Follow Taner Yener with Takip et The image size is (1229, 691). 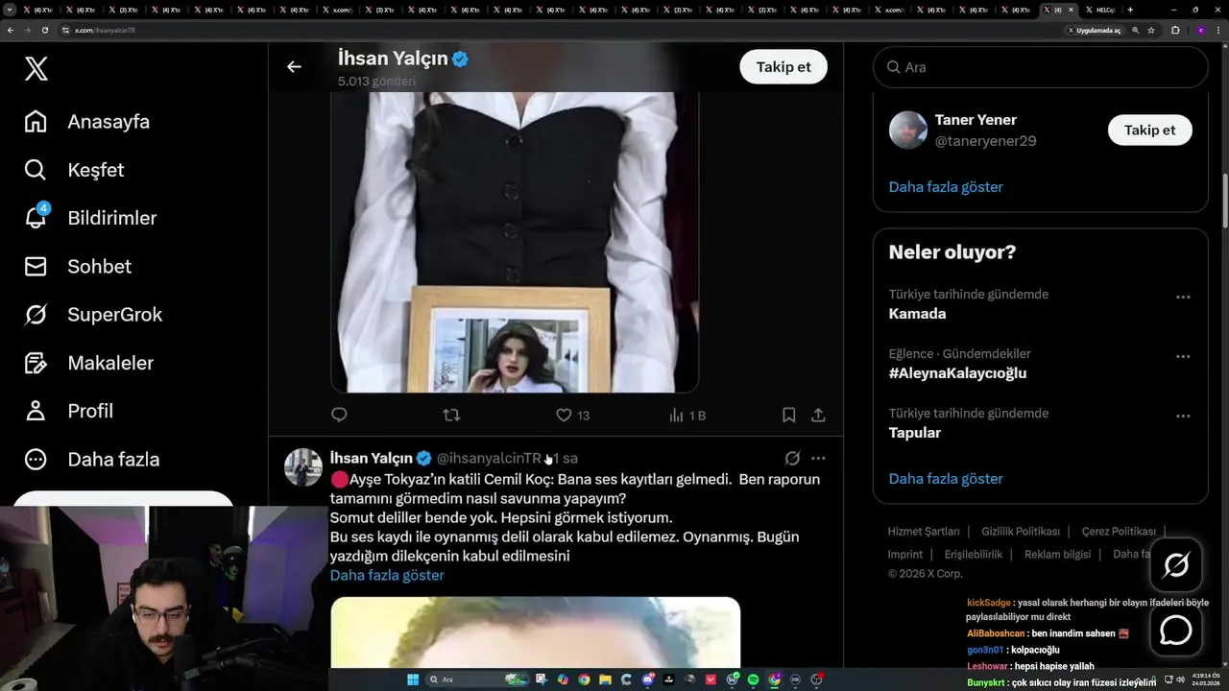click(x=1149, y=130)
